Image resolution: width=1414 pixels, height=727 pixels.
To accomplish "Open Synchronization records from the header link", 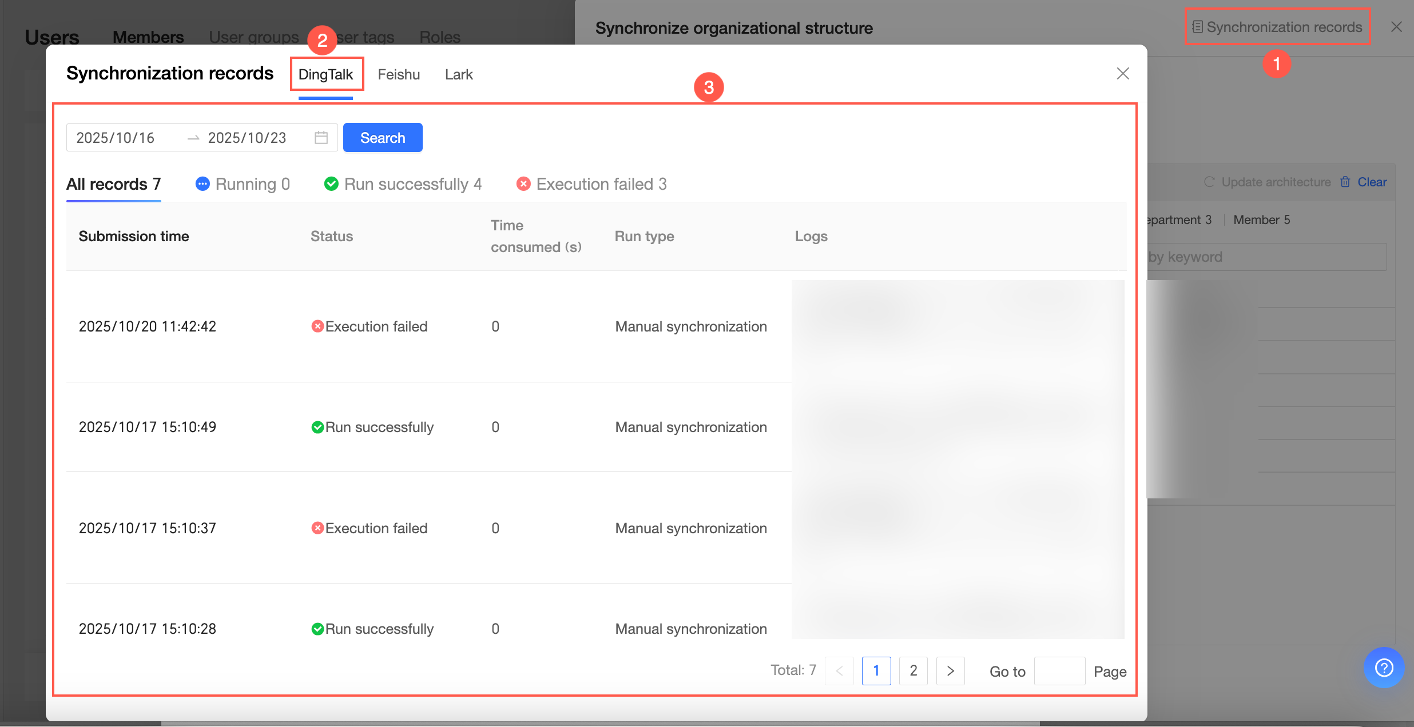I will [1277, 27].
